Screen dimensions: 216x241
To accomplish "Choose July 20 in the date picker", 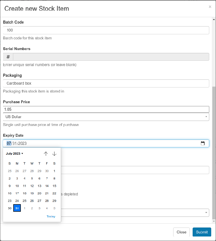I will (39, 193).
